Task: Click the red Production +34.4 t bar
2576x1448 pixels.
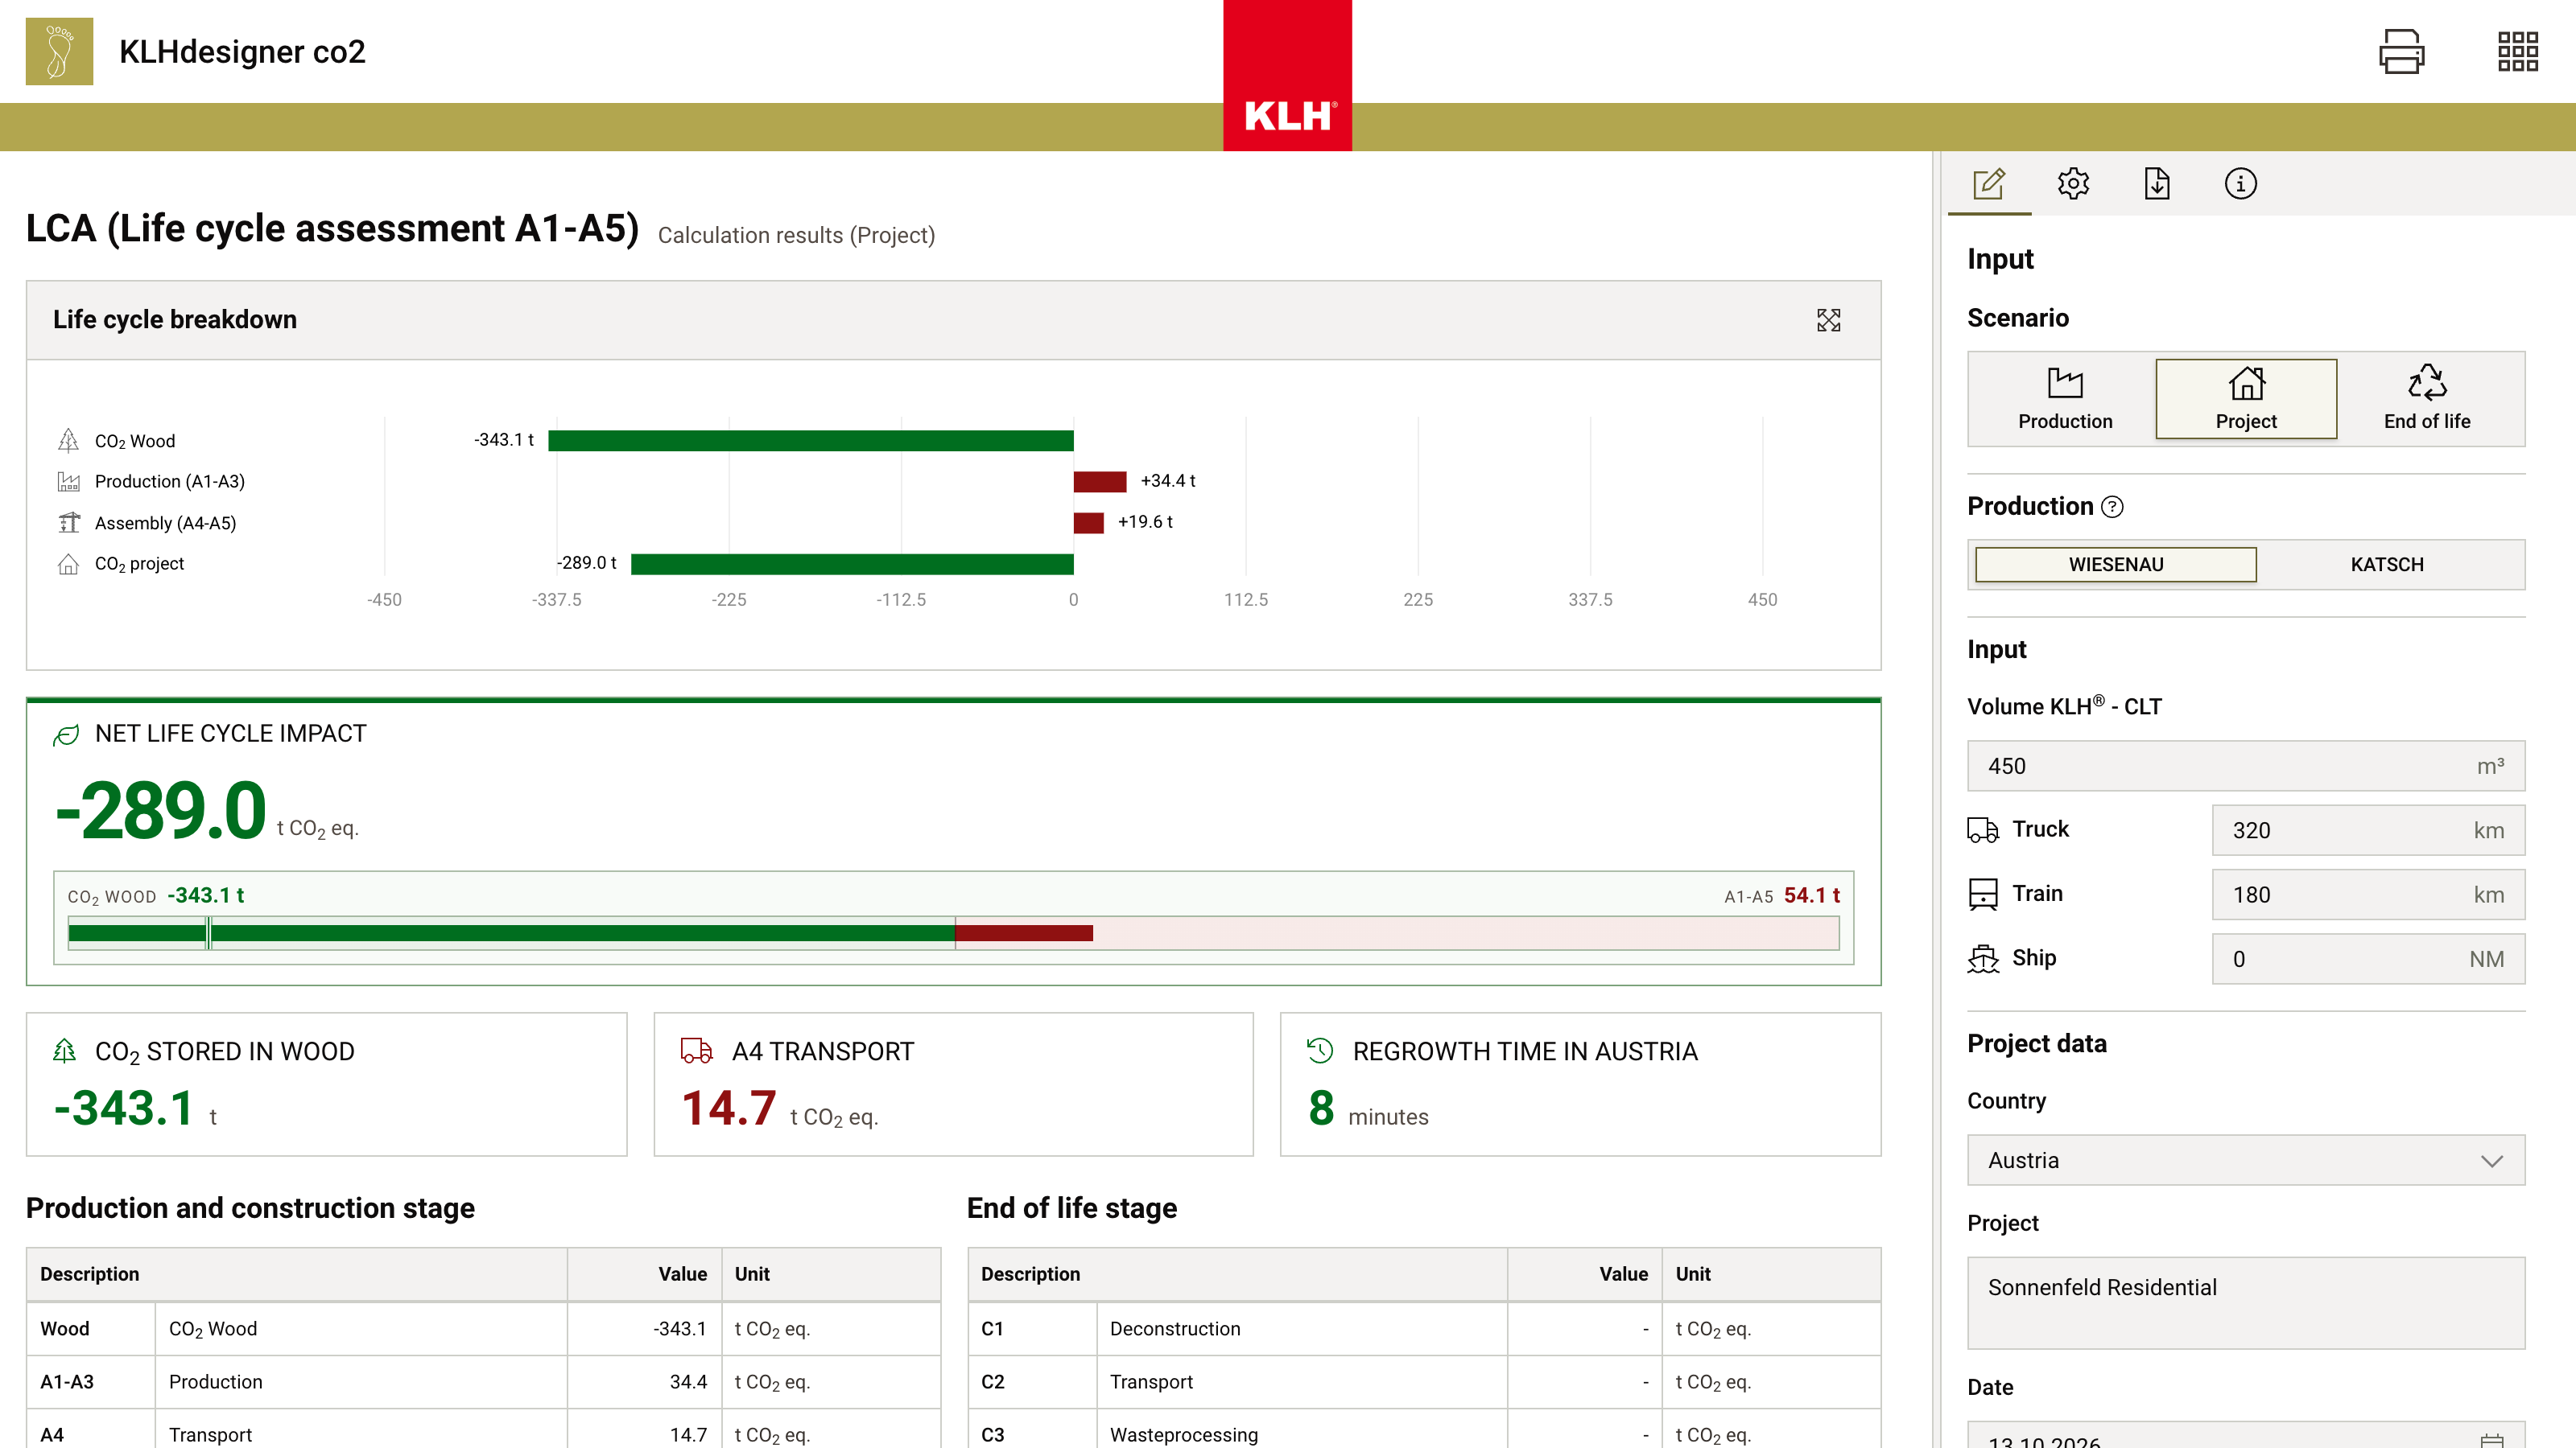Action: 1100,482
